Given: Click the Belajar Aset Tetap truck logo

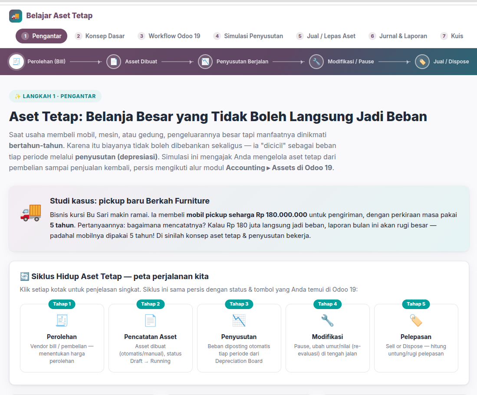Looking at the screenshot, I should coord(16,16).
